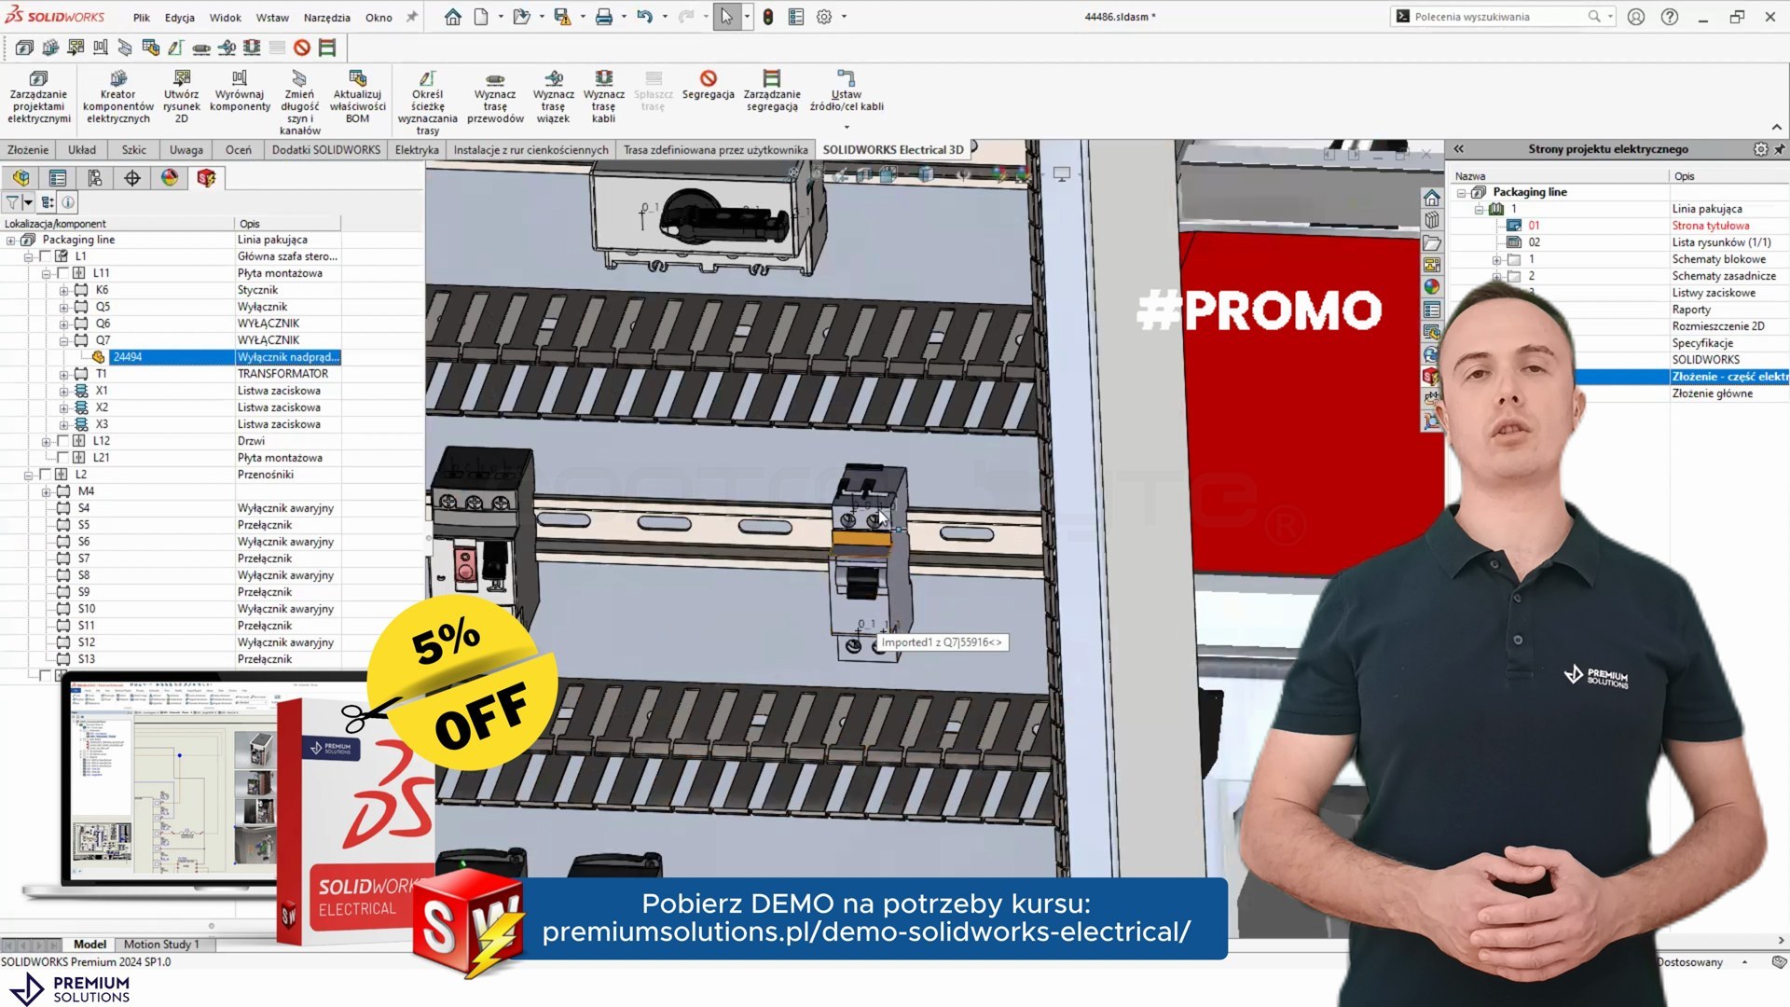Click Ustaw źródło/cel kabli
Viewport: 1790px width, 1007px height.
click(846, 91)
